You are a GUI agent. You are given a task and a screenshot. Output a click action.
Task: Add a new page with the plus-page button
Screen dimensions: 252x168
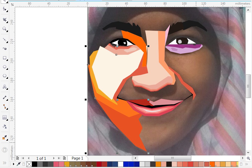pos(18,158)
